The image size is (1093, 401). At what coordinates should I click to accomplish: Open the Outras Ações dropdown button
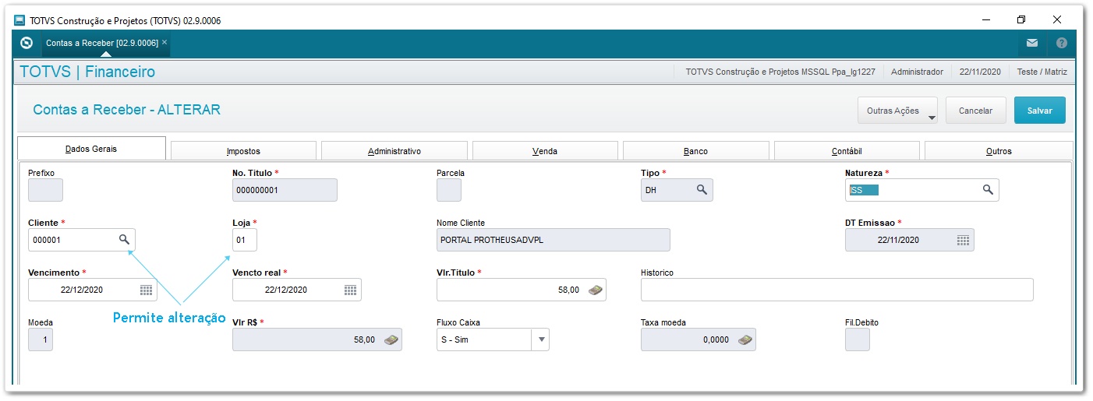tap(898, 111)
